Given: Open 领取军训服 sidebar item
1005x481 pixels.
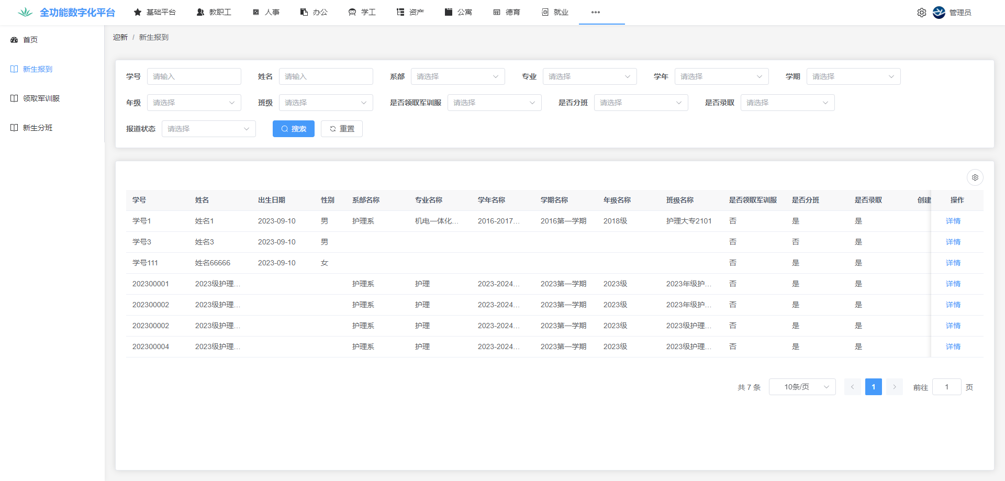Looking at the screenshot, I should point(41,98).
